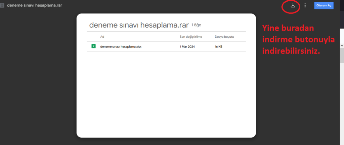Screen dimensions: 344x145
Task: Click the blue Oturum Aç button
Action: pos(324,5)
